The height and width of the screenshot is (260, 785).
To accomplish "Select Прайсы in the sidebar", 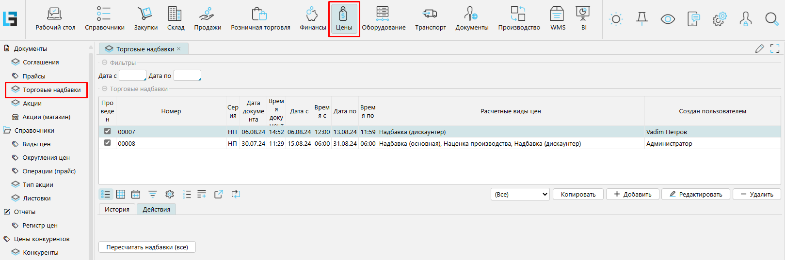I will [x=34, y=76].
